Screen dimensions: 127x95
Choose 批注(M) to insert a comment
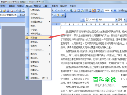(x=38, y=38)
